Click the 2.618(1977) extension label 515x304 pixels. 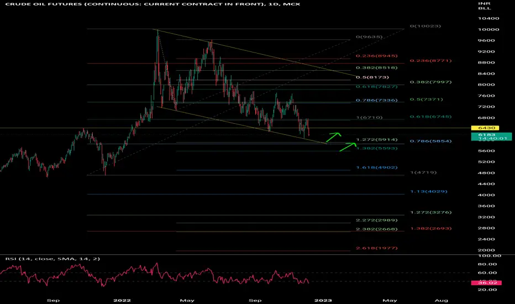click(x=377, y=248)
